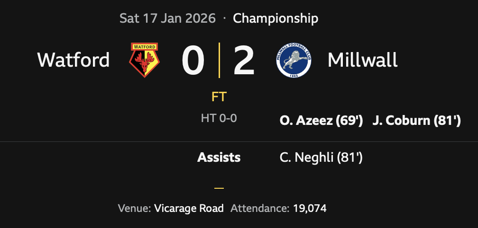Click the yellow score divider line
The height and width of the screenshot is (228, 478).
[x=219, y=60]
